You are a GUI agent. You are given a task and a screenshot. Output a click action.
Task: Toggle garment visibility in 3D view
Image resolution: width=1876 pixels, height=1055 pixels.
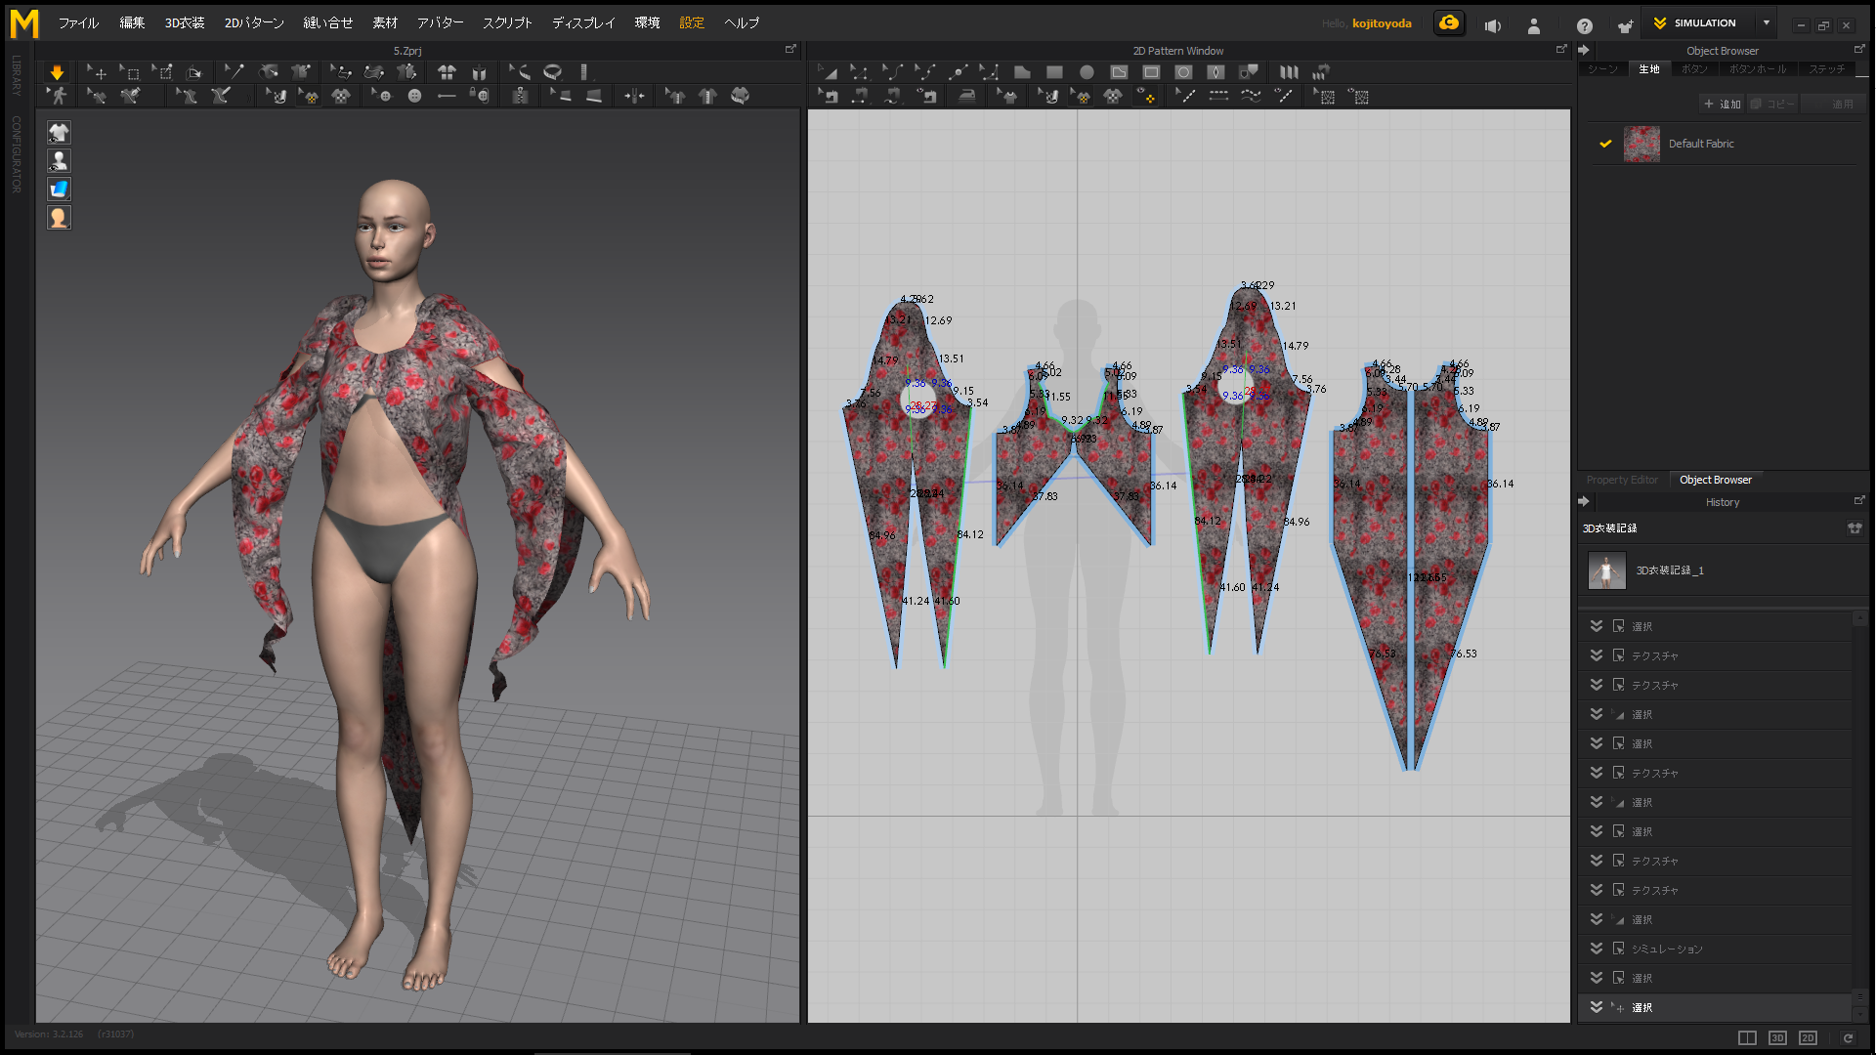click(59, 133)
